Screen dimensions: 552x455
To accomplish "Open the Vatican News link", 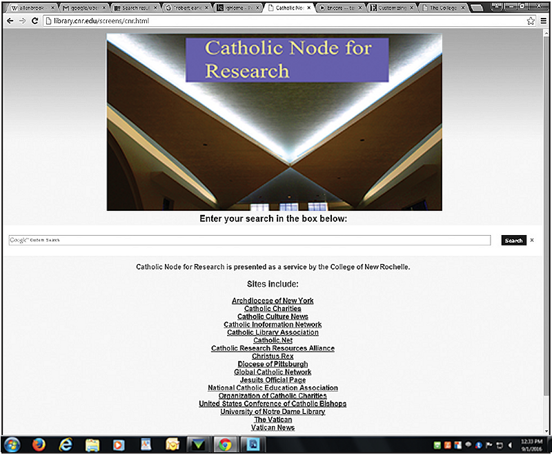I will pos(273,427).
